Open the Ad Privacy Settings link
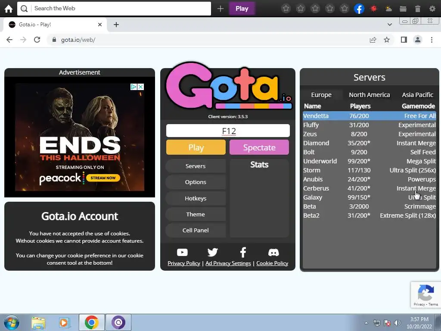This screenshot has width=441, height=331. 228,263
